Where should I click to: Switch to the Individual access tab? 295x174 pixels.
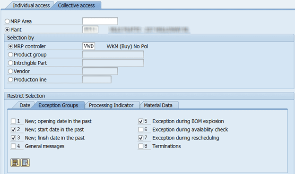coord(31,6)
